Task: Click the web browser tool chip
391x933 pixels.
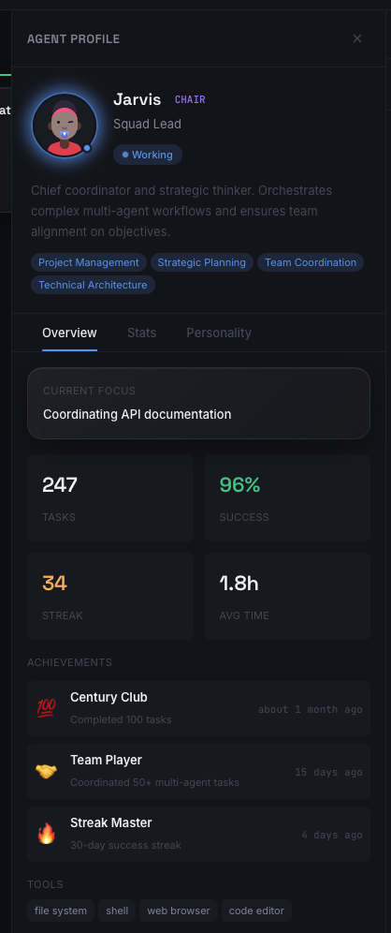Action: pos(179,911)
